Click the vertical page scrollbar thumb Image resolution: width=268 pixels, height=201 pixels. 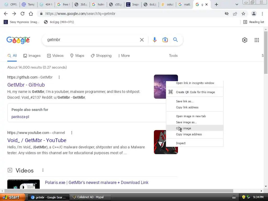click(x=266, y=52)
